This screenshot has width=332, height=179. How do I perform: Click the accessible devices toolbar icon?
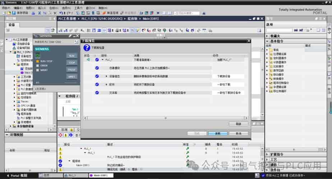142,13
